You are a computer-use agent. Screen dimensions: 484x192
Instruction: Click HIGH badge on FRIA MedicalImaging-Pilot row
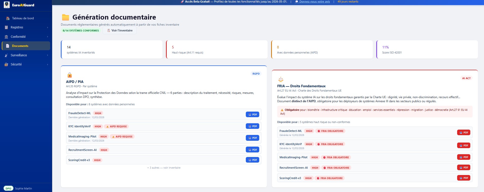coord(315,158)
